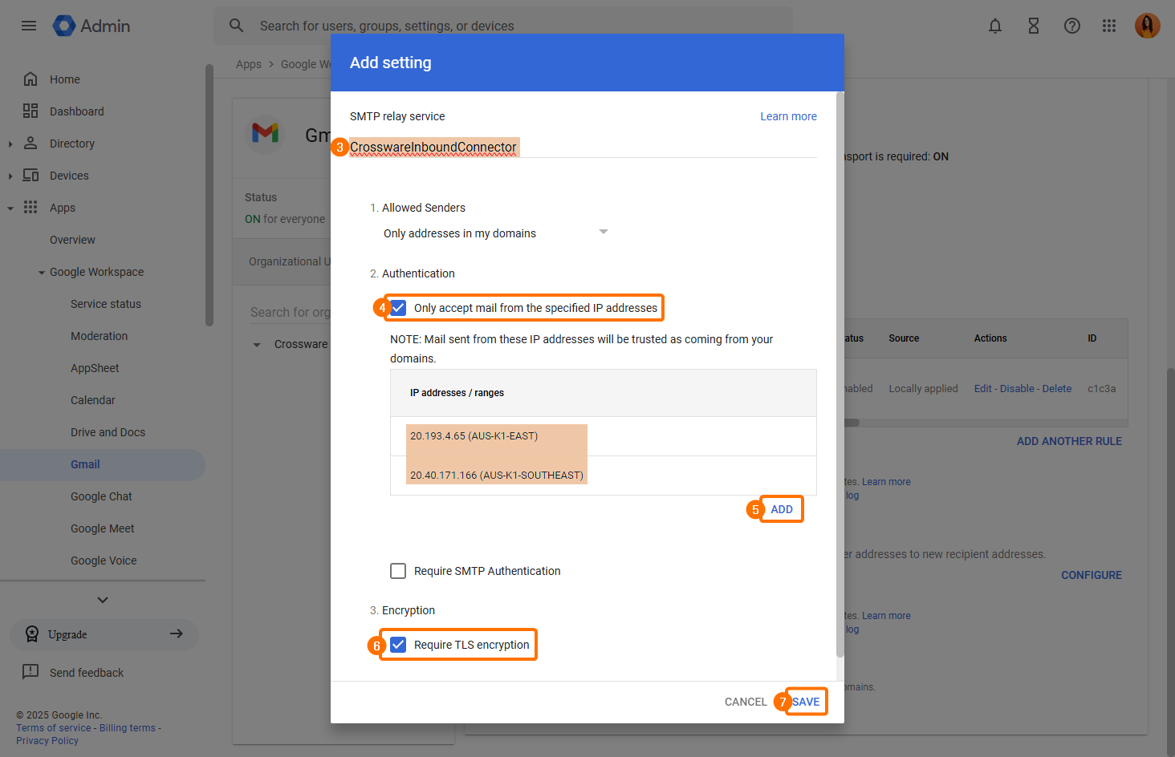Open Drive and Docs in sidebar
The image size is (1175, 757).
pyautogui.click(x=108, y=432)
